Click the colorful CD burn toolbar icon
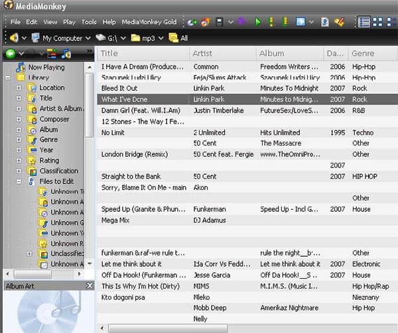Screen dimensions: 398x333 206,22
